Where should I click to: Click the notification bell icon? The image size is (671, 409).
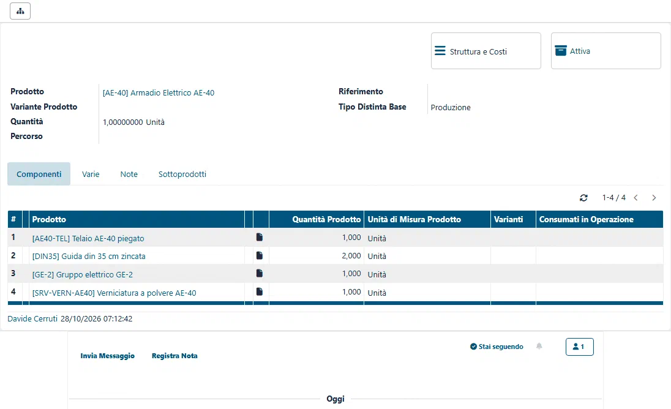(539, 346)
